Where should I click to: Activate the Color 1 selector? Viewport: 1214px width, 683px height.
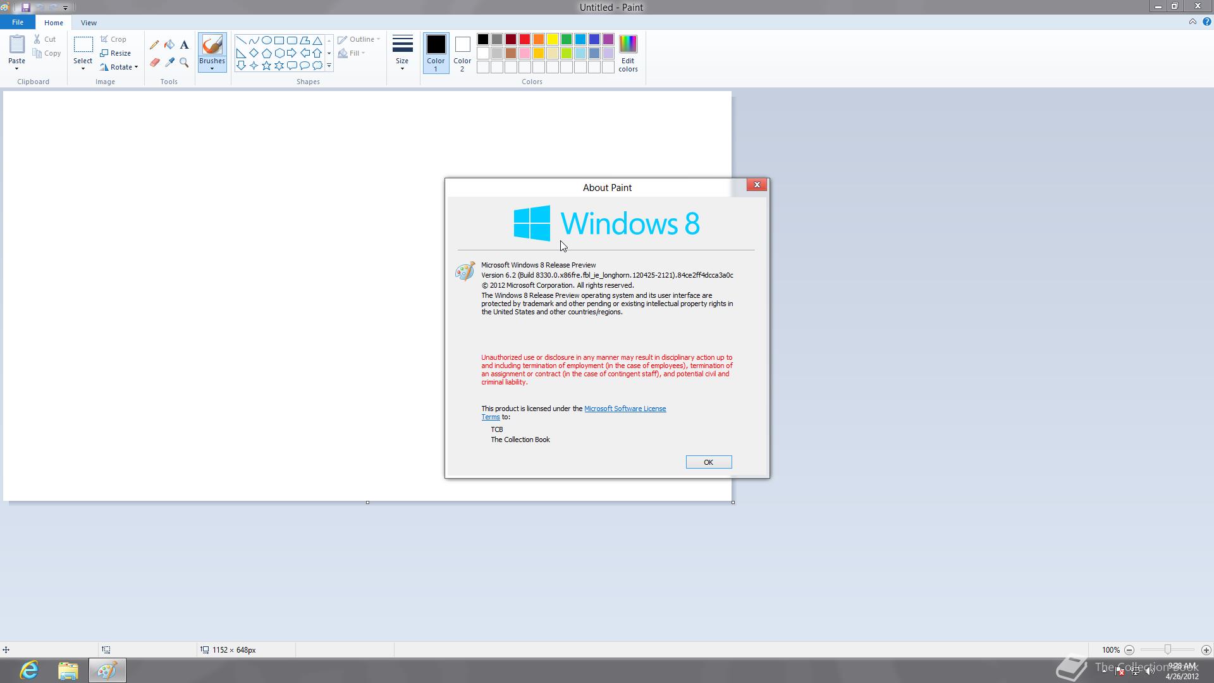(436, 53)
